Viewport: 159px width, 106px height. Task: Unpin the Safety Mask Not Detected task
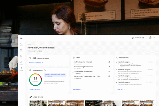109,62
